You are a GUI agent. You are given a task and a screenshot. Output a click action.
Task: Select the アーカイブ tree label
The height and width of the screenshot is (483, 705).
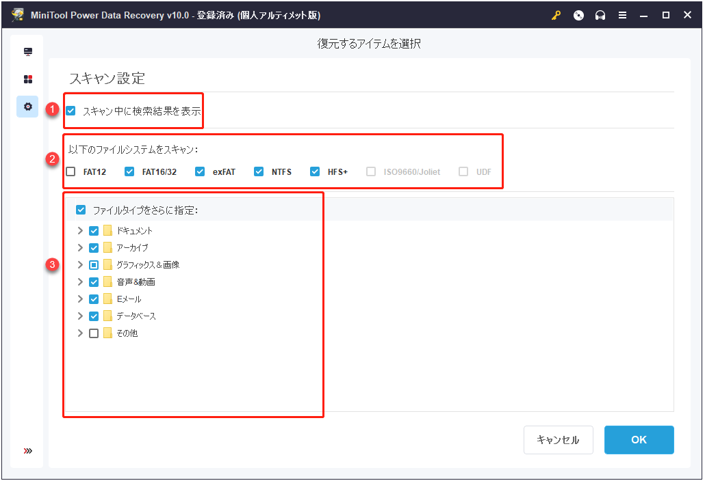point(132,248)
